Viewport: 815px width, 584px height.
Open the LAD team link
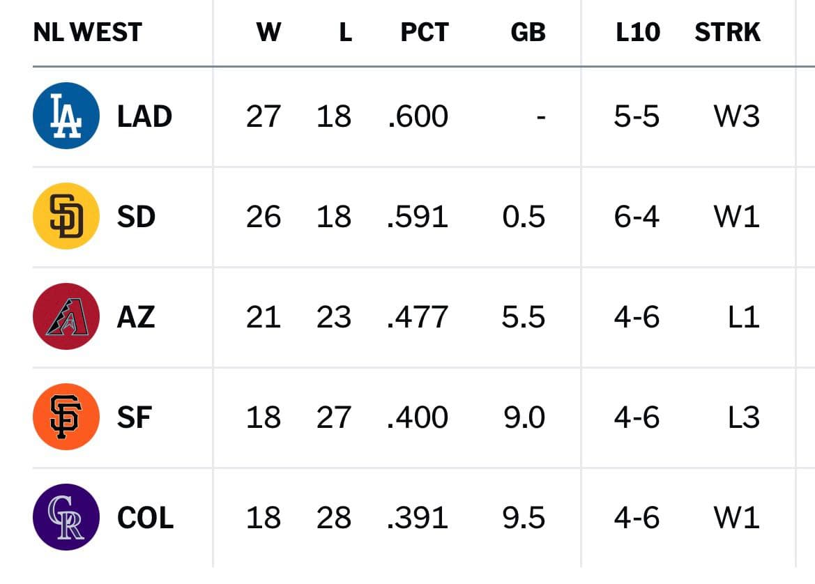pyautogui.click(x=144, y=116)
